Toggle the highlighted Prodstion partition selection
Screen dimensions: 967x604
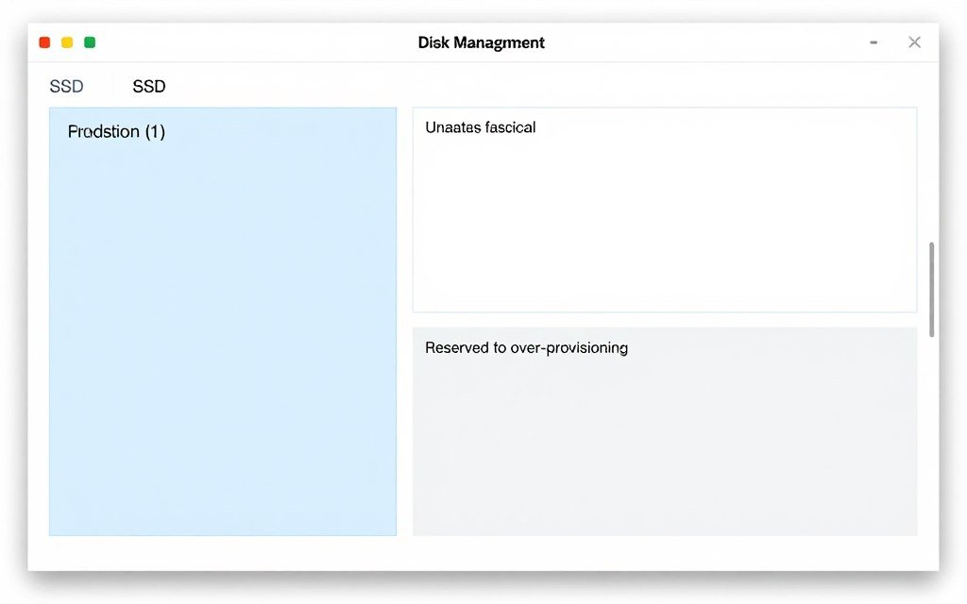click(223, 321)
